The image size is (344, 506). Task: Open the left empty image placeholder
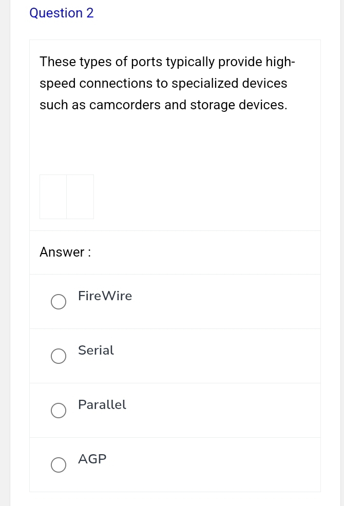53,197
